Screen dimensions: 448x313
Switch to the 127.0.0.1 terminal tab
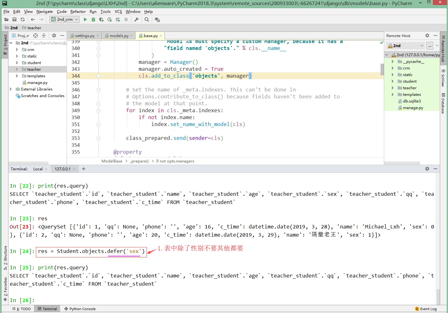point(63,169)
